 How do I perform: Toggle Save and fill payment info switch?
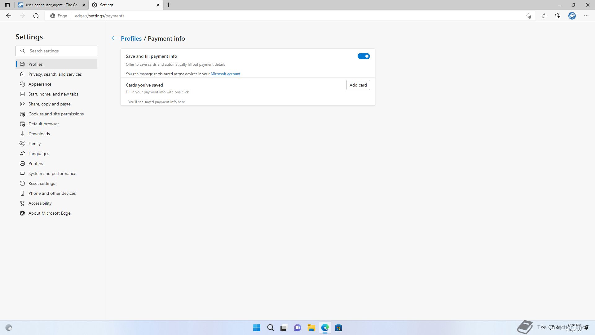click(364, 56)
